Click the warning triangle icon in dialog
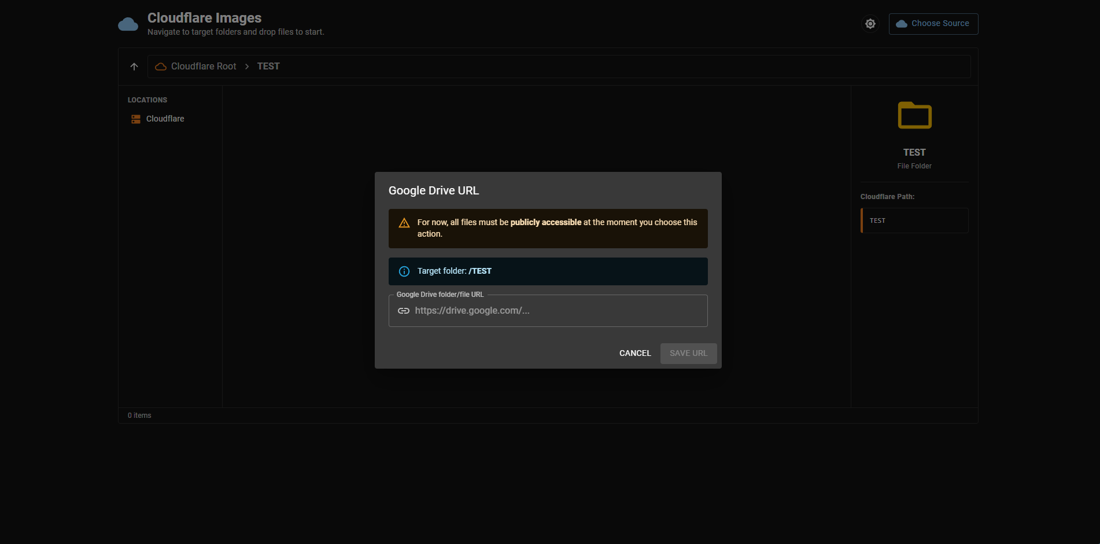 click(x=404, y=223)
